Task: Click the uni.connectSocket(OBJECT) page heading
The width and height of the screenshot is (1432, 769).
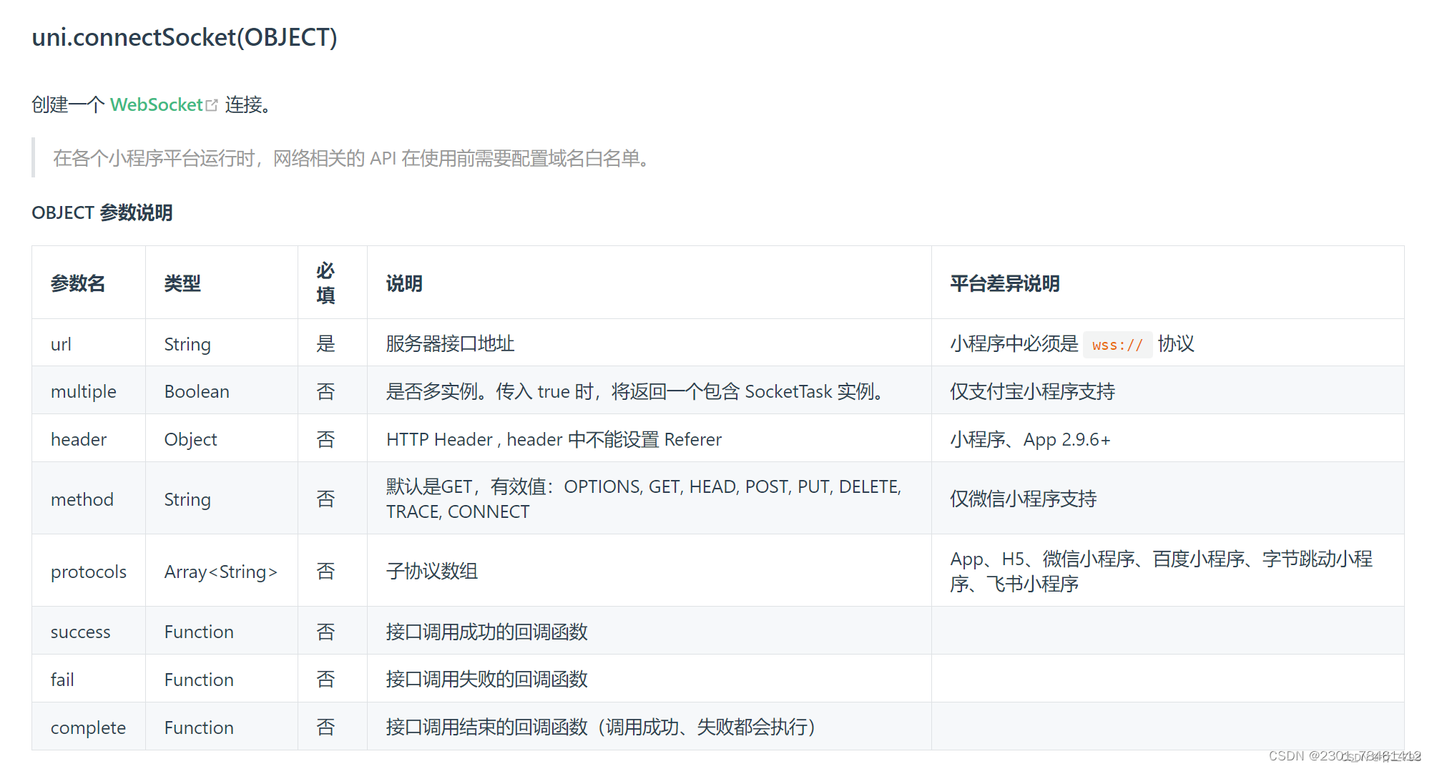Action: (185, 37)
